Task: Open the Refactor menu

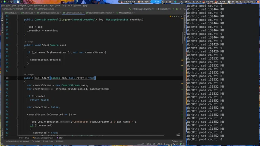Action: point(38,5)
